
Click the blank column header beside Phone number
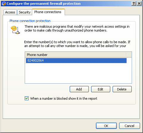pyautogui.click(x=129, y=55)
